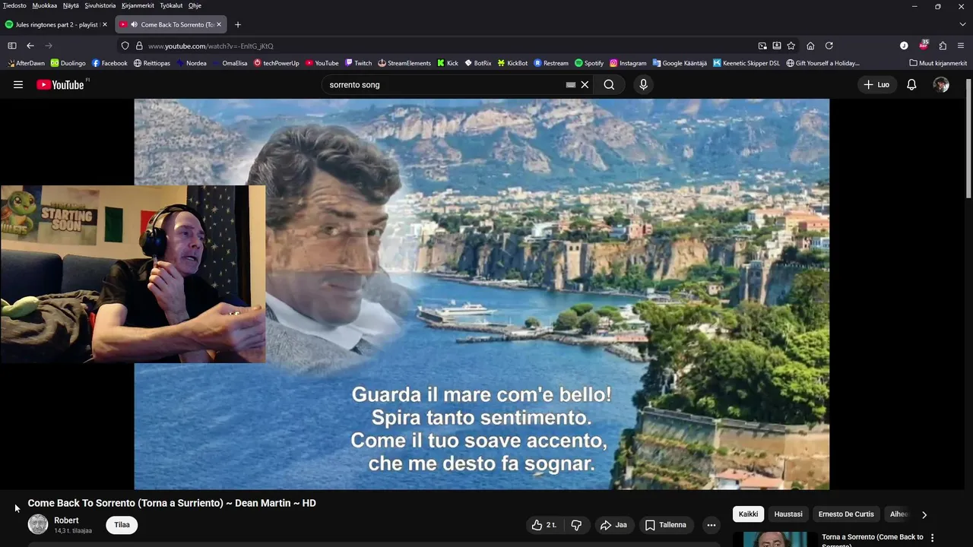
Task: Subscribe using the Tilaa button
Action: click(122, 525)
